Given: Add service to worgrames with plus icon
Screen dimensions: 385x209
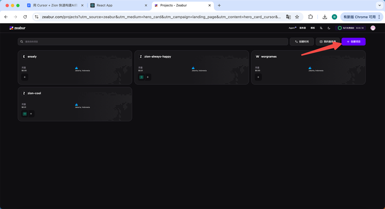Looking at the screenshot, I should pyautogui.click(x=258, y=77).
